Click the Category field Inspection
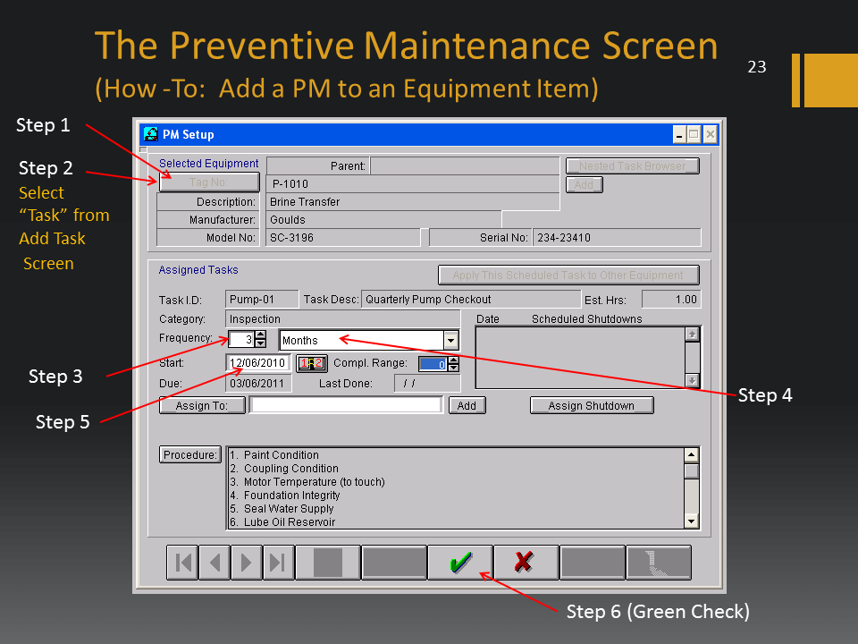The image size is (858, 644). tap(342, 318)
